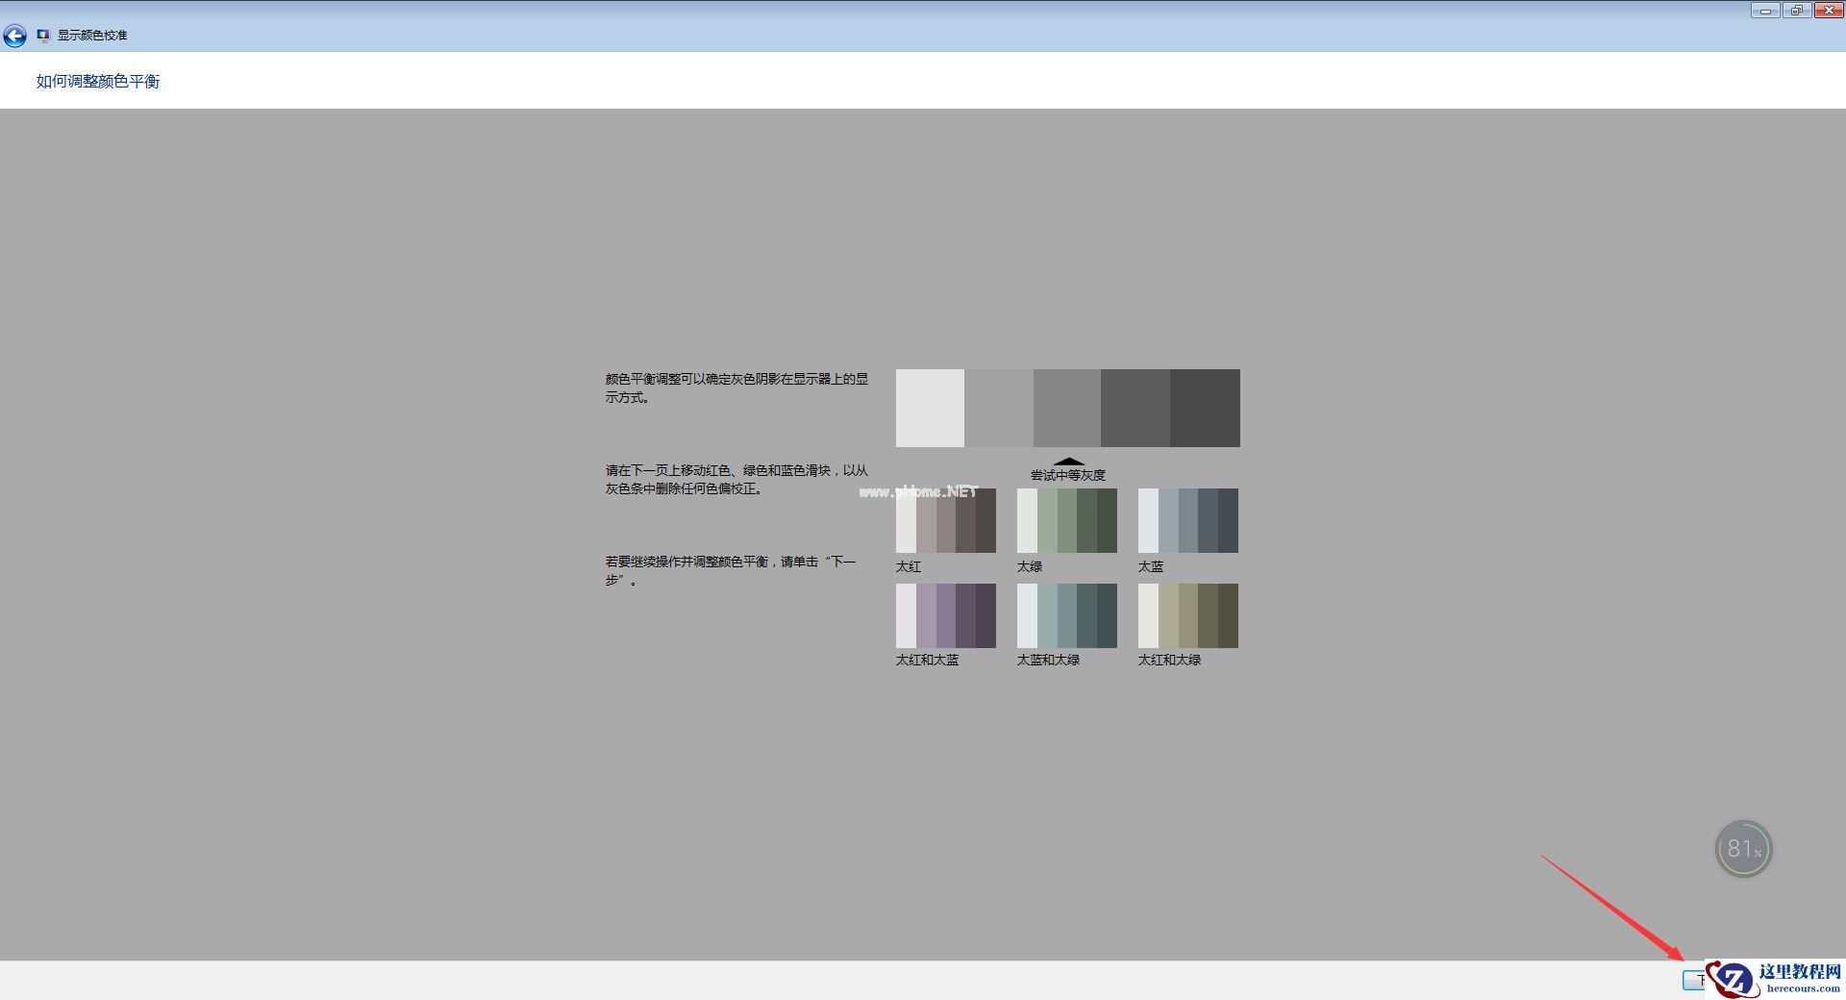Select the 太蓝 (too blue) sample image
This screenshot has height=1000, width=1846.
(x=1188, y=520)
